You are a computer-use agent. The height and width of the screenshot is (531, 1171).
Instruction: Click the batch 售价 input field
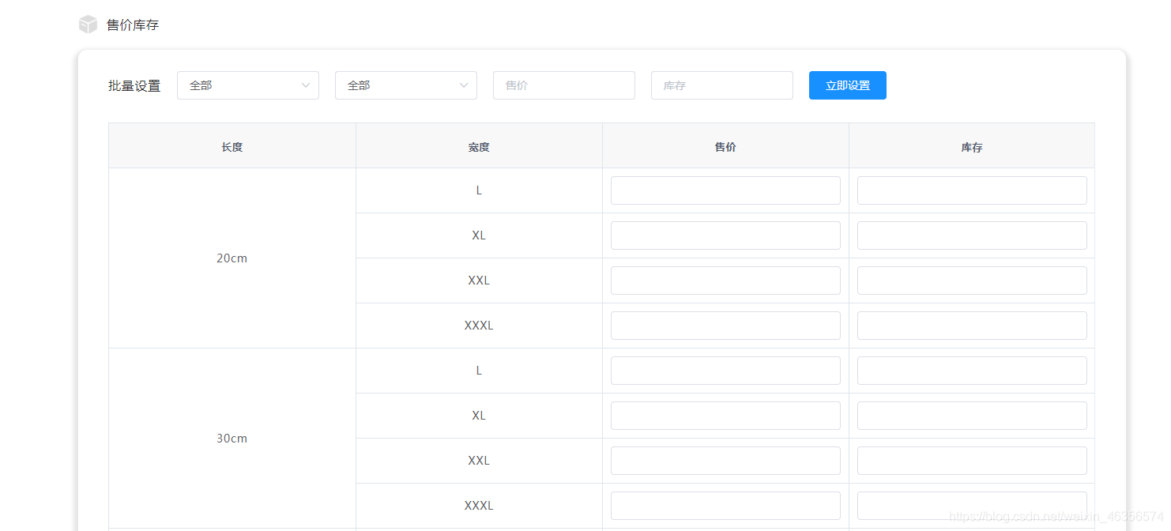pyautogui.click(x=563, y=85)
